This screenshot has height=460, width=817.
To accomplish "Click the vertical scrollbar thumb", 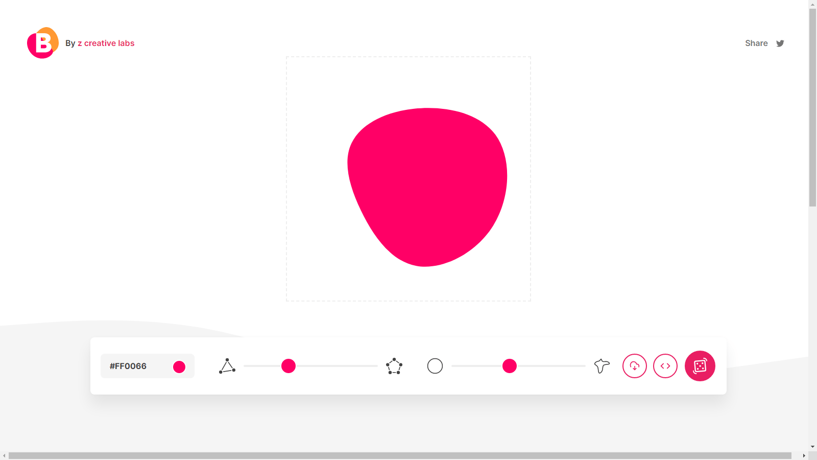I will (812, 107).
